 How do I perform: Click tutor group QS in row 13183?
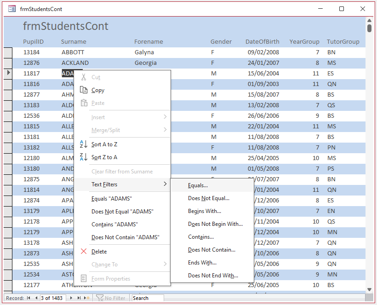coord(331,105)
